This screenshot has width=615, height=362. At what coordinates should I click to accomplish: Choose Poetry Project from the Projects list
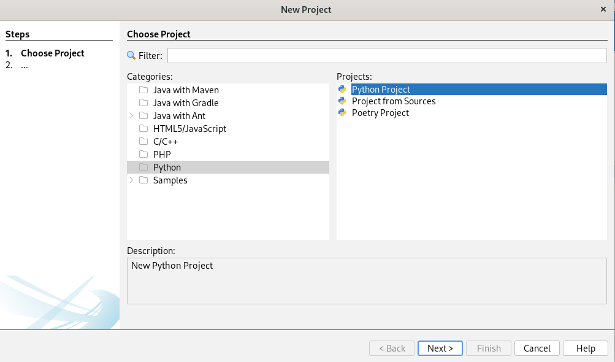pos(380,113)
